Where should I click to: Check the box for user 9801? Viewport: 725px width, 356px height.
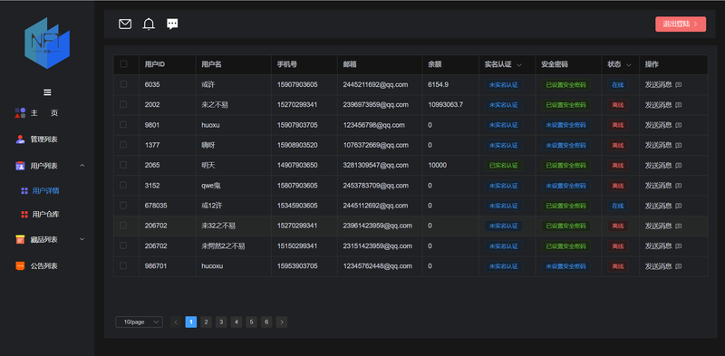click(123, 124)
